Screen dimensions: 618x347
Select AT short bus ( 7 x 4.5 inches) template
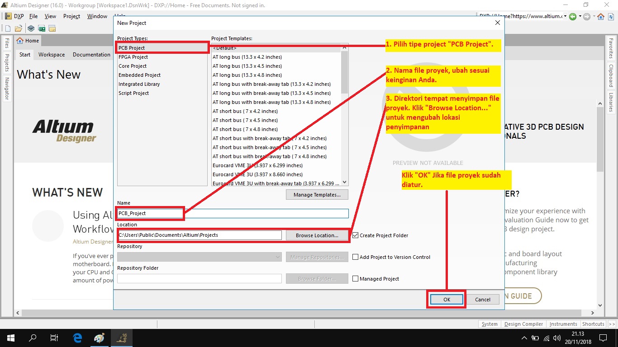tap(245, 120)
